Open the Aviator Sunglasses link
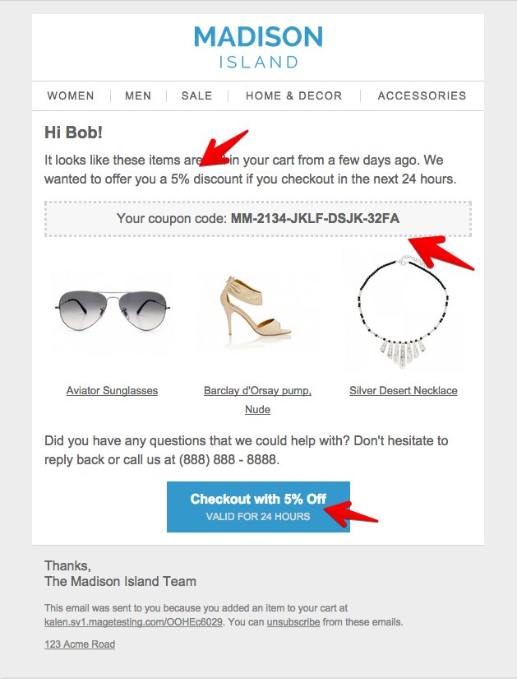This screenshot has height=679, width=517. point(112,391)
